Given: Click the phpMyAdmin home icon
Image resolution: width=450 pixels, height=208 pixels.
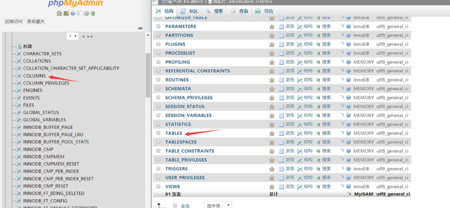Looking at the screenshot, I should [59, 13].
